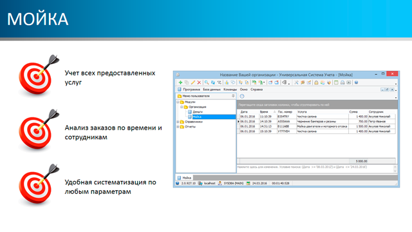Pin the Меню пользователя panel

[233, 96]
